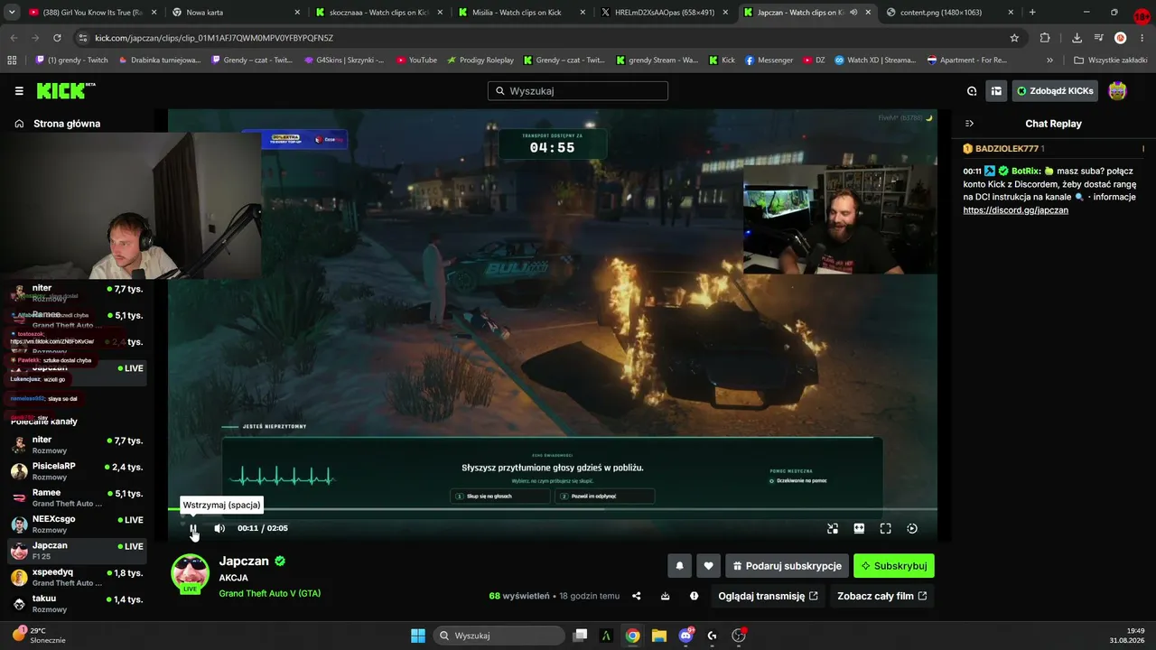This screenshot has width=1156, height=650.
Task: Open the Kick points icon next to the shop
Action: pyautogui.click(x=972, y=91)
